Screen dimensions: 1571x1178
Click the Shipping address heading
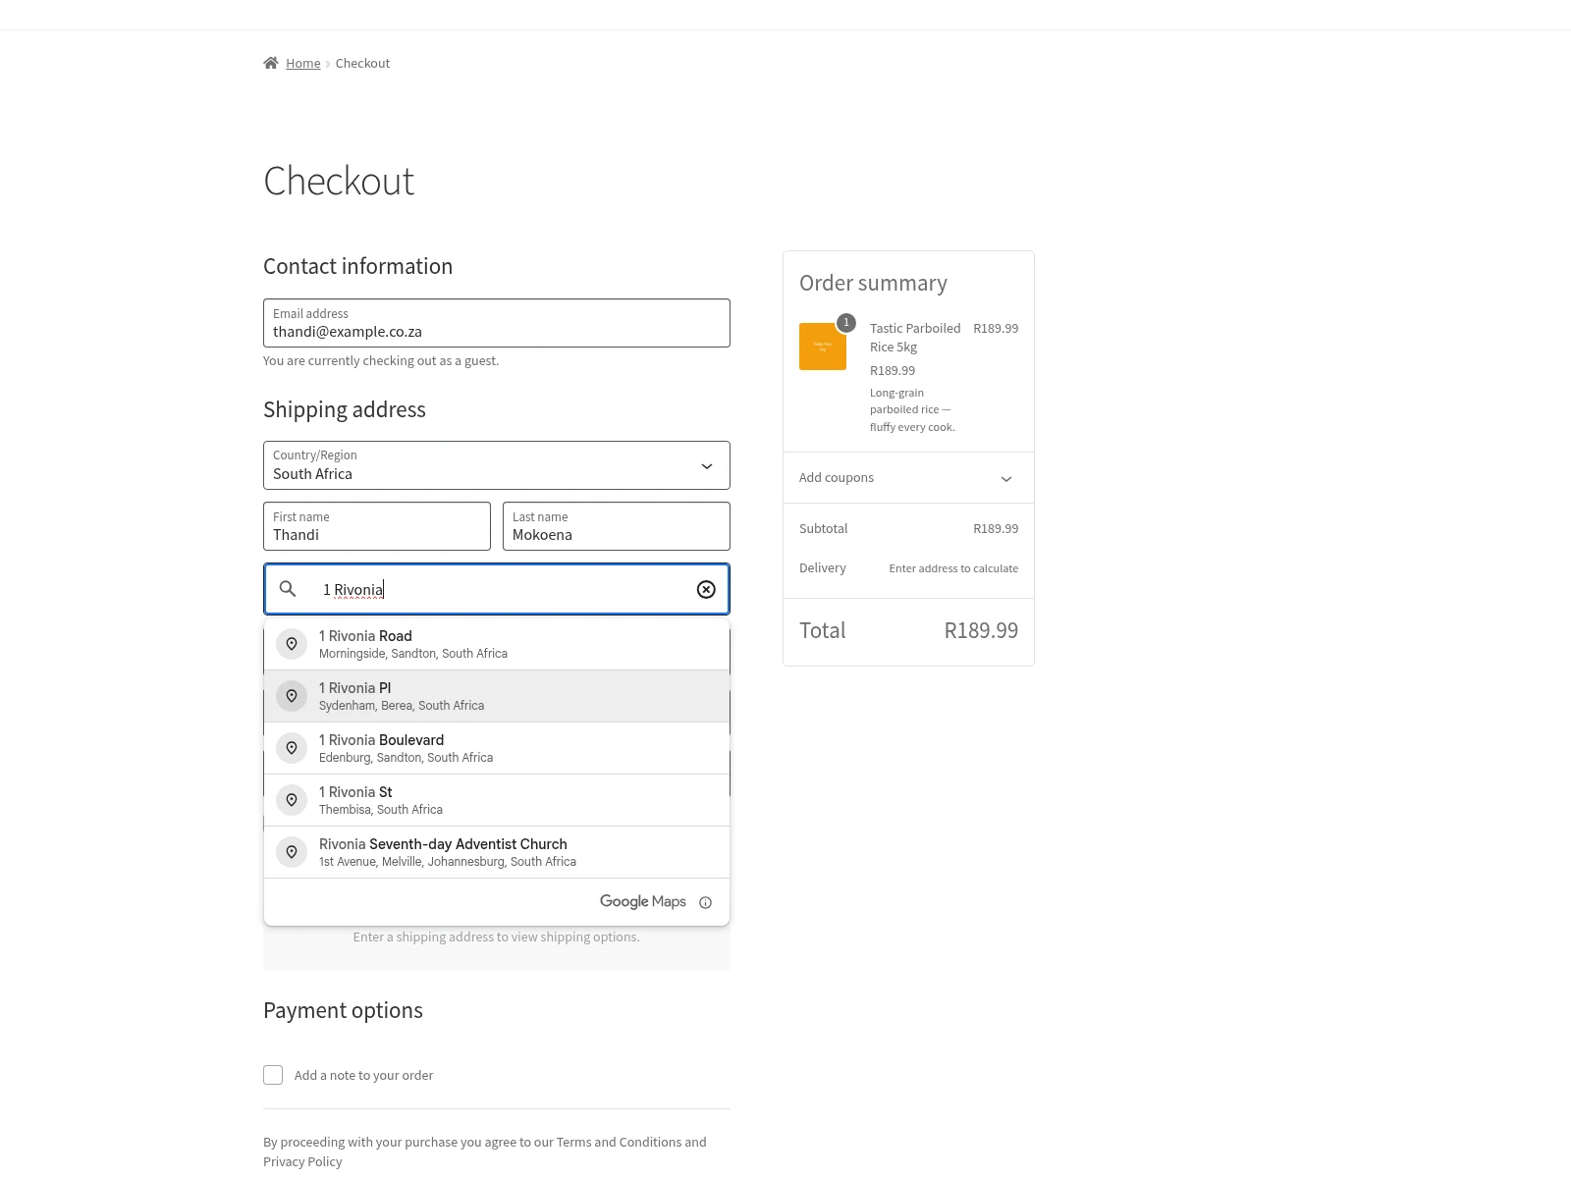tap(345, 409)
